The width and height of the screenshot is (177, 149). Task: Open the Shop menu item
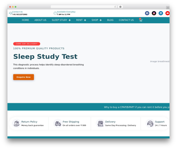pos(95,20)
